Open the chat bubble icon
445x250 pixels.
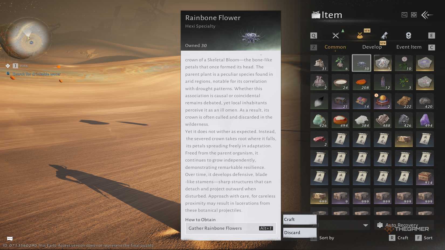10,238
